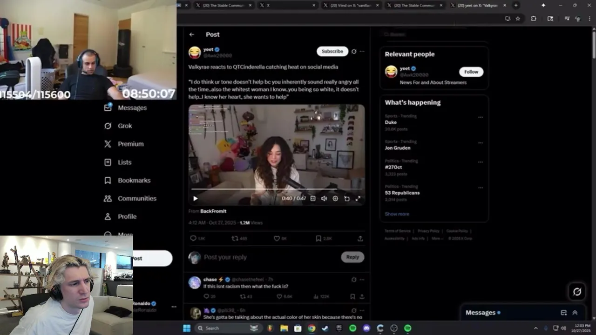
Task: Toggle captions on the video player
Action: pos(313,198)
